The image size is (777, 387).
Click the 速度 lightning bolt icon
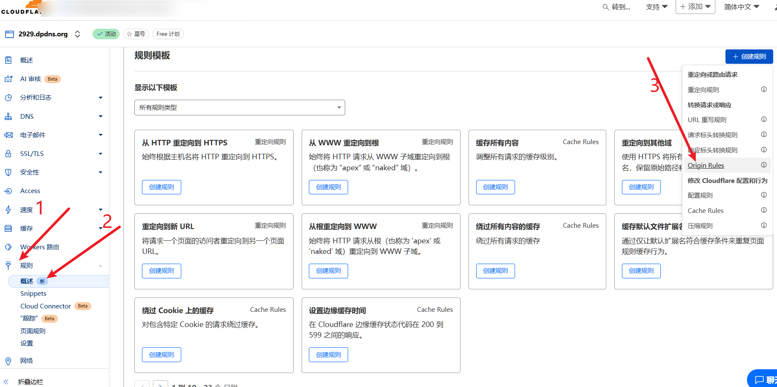(x=8, y=210)
